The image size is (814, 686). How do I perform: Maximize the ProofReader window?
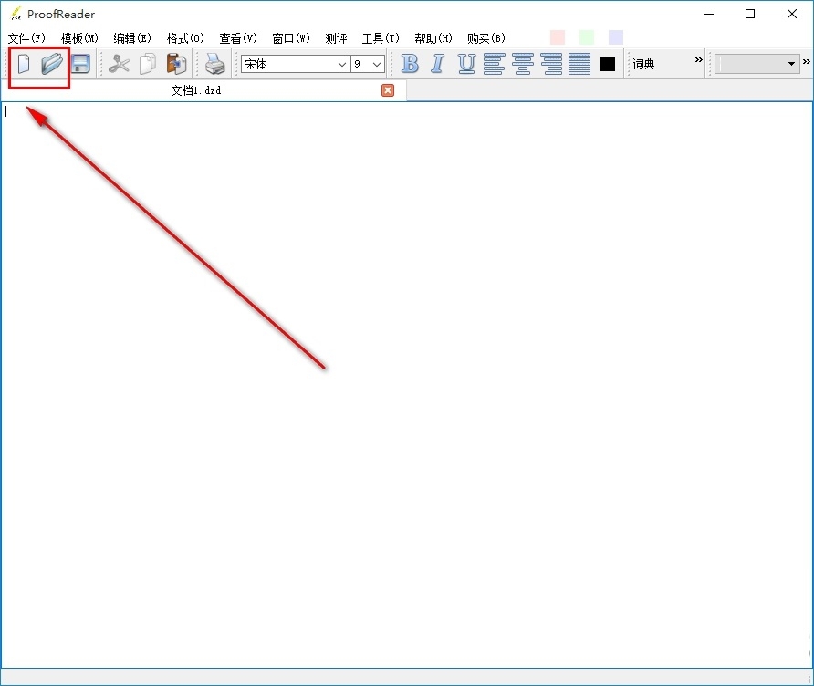click(x=750, y=14)
